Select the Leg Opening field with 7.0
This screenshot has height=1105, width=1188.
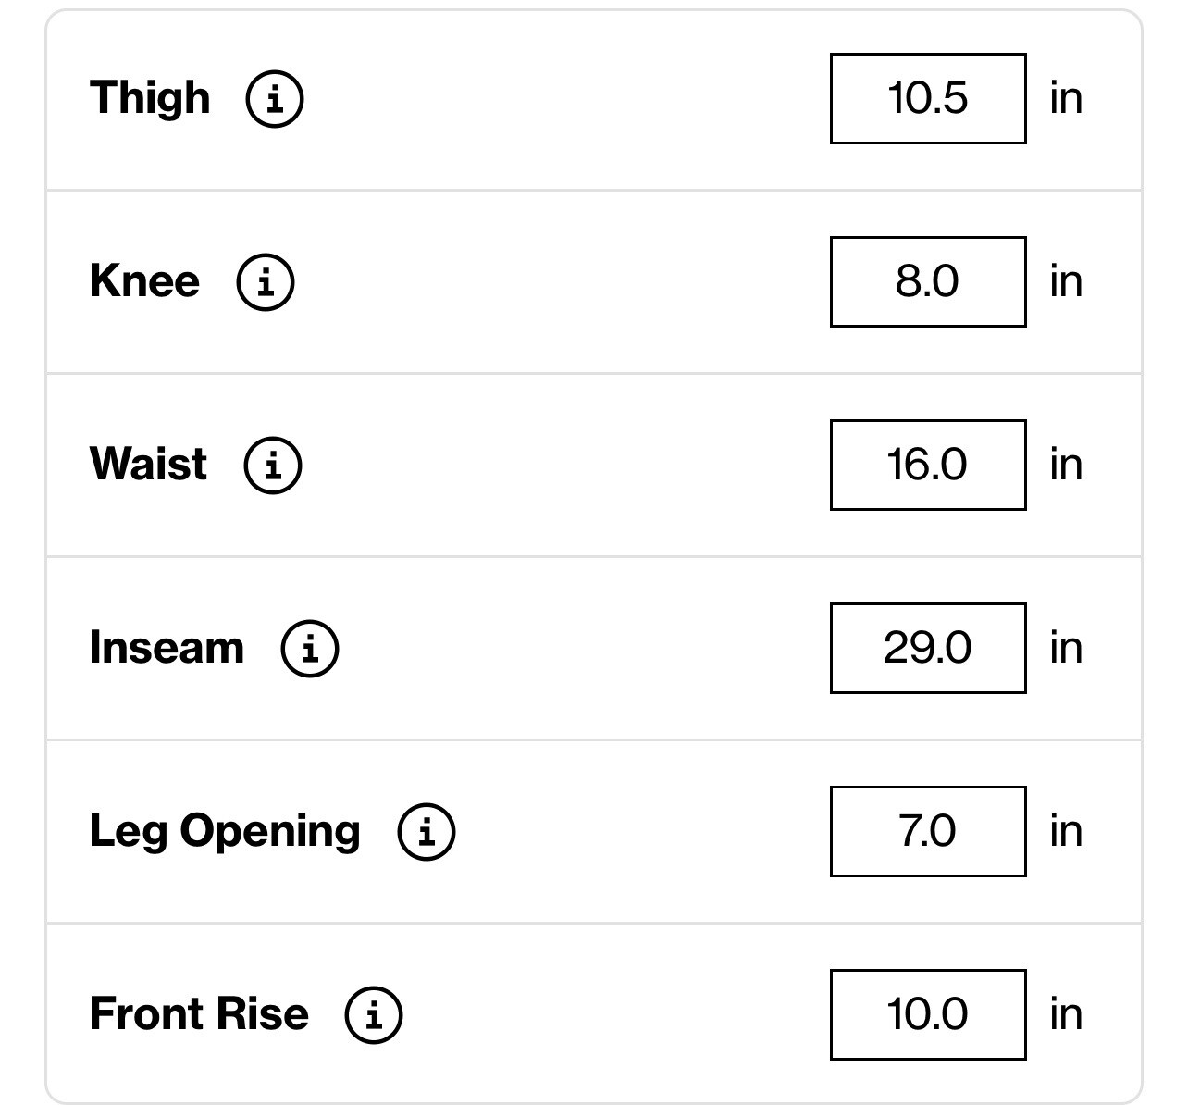point(927,831)
